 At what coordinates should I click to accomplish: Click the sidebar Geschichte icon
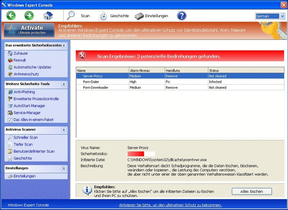(10, 158)
